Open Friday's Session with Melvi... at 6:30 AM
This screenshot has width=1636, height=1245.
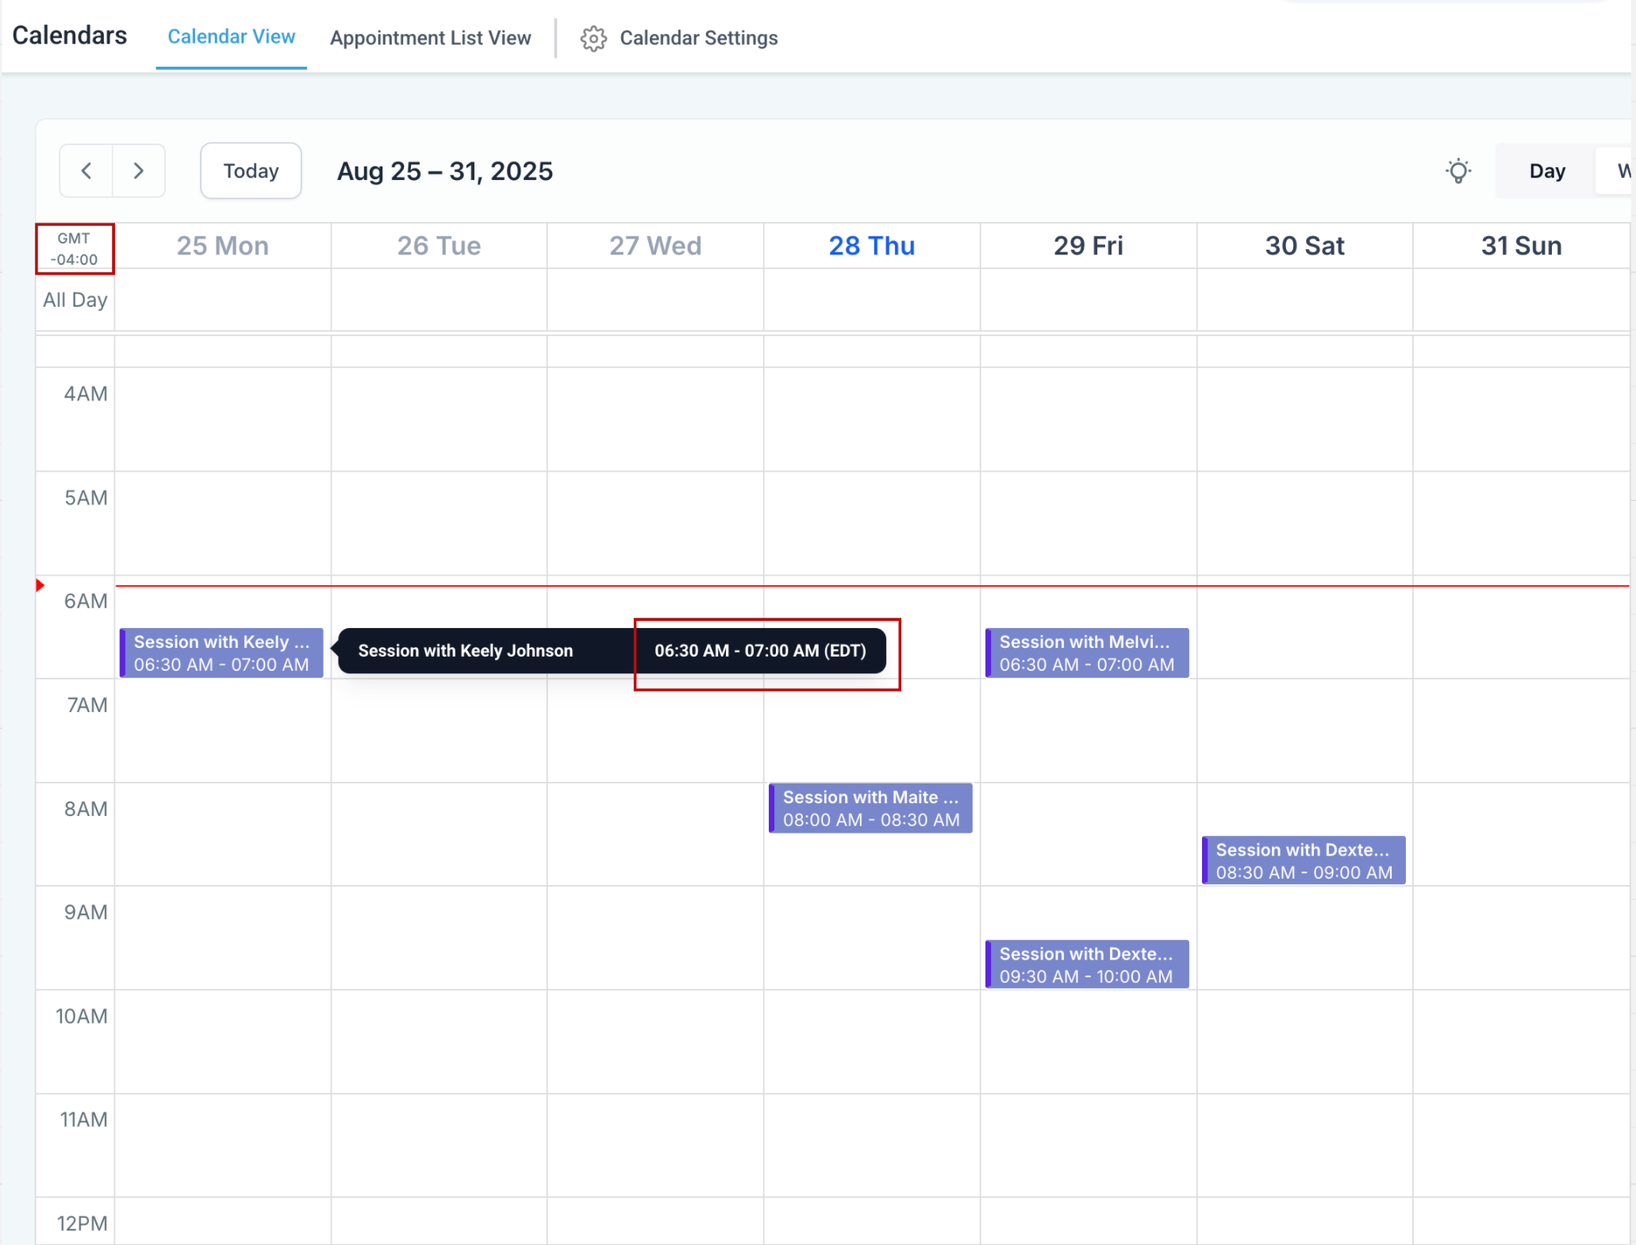1087,653
